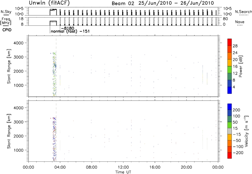
Task: Click the '-8180' CPID value
Action: [68, 28]
